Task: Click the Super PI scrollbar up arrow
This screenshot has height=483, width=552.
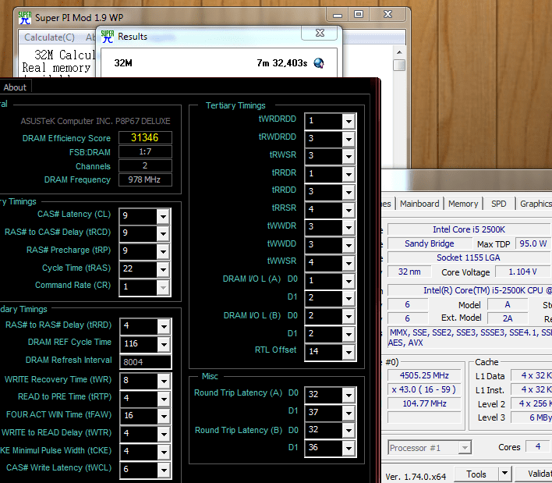Action: [x=399, y=52]
